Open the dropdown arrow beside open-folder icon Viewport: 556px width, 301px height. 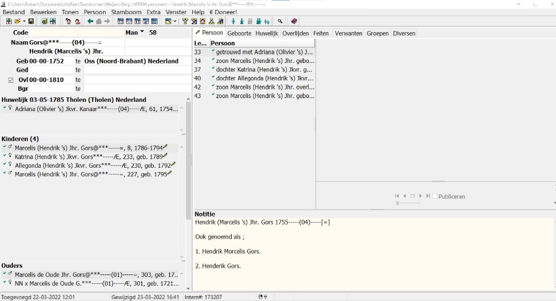pyautogui.click(x=23, y=22)
